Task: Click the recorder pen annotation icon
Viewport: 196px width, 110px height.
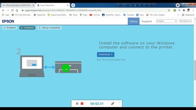Action: (x=113, y=104)
